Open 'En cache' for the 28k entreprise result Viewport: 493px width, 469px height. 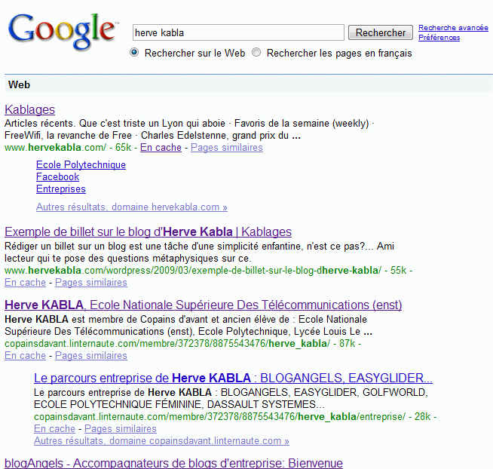(x=55, y=428)
